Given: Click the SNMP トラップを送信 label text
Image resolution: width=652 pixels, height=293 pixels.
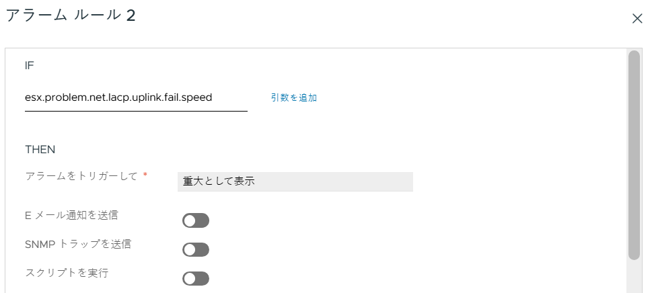Looking at the screenshot, I should (x=77, y=244).
